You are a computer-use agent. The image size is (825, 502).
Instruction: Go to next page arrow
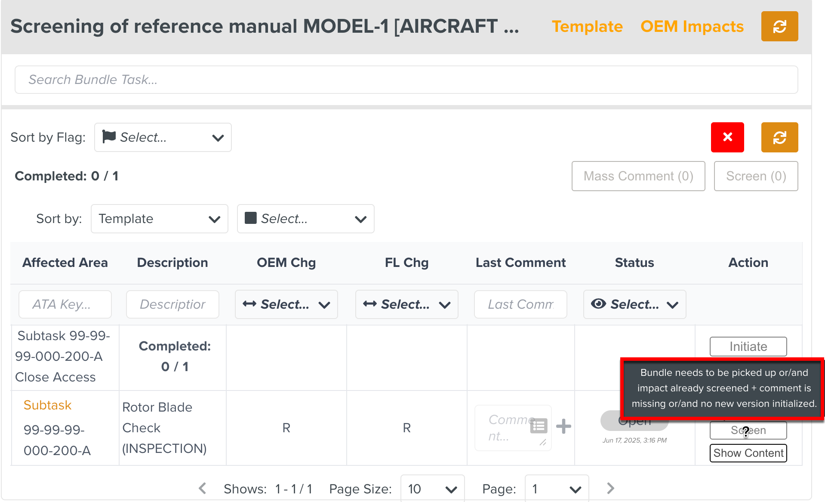610,488
